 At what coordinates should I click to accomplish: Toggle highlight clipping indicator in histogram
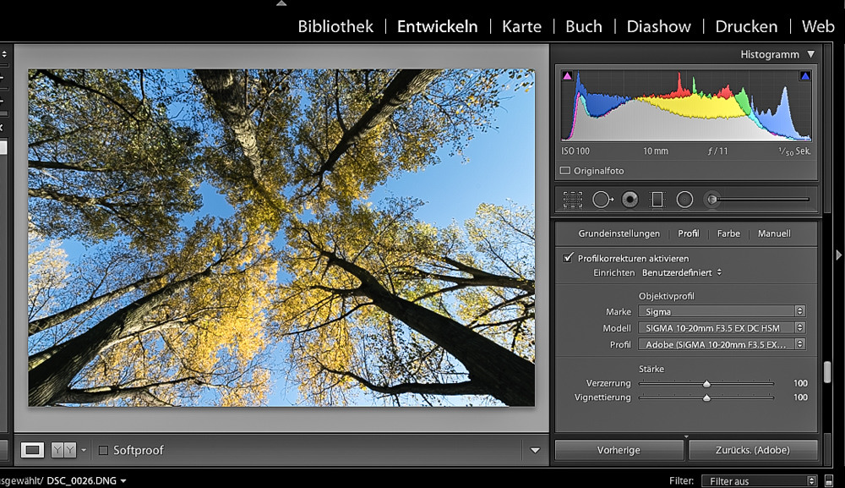804,76
